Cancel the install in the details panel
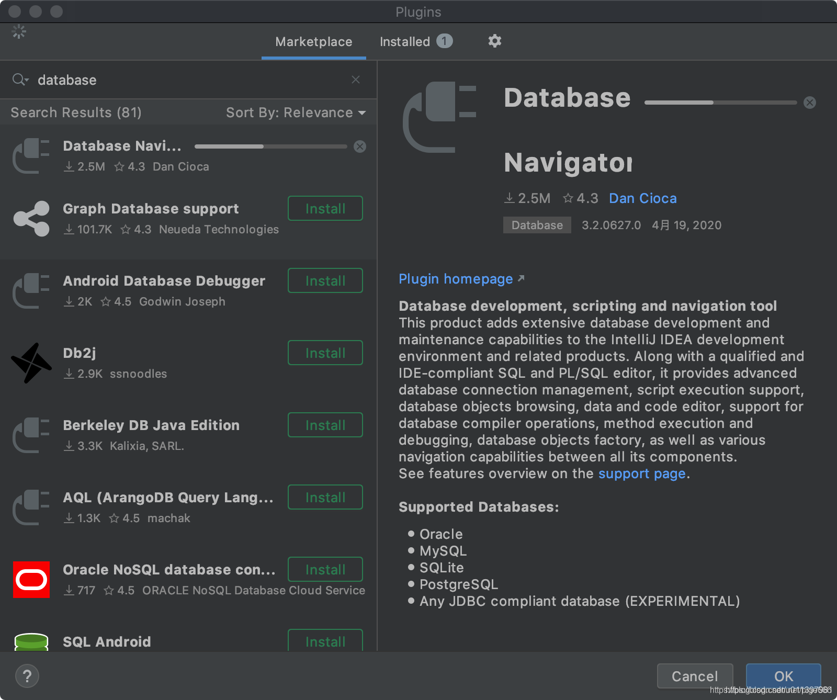Viewport: 837px width, 700px height. pos(810,103)
